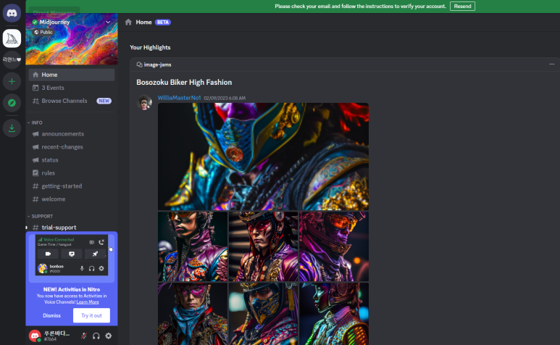Click the user avatar at bottom left
560x345 pixels.
tap(35, 336)
